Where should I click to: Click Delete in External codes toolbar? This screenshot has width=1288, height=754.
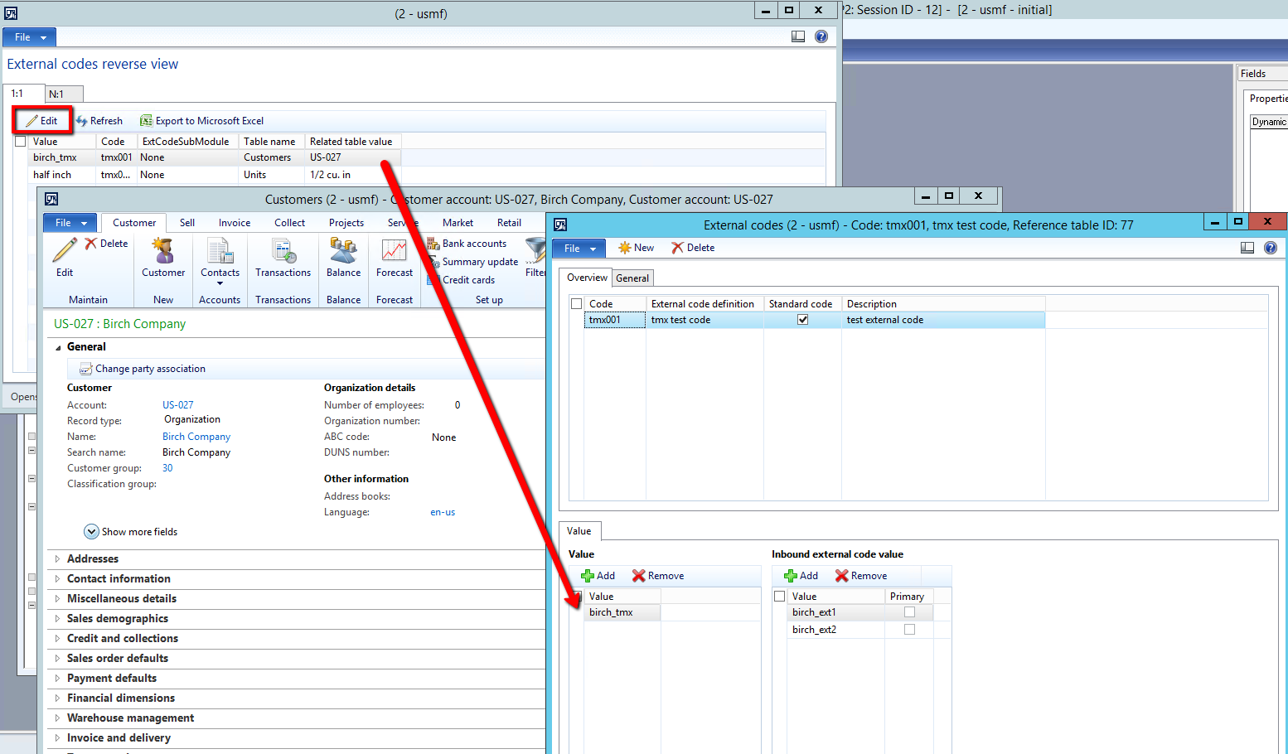coord(693,248)
